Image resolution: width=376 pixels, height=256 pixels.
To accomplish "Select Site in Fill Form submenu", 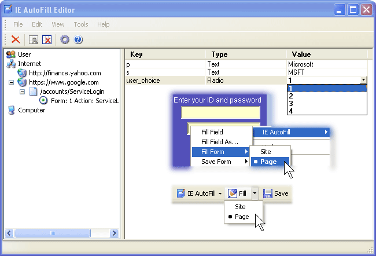I will click(266, 152).
